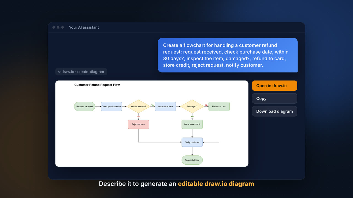Click the Download diagram button
This screenshot has height=198, width=353.
274,111
